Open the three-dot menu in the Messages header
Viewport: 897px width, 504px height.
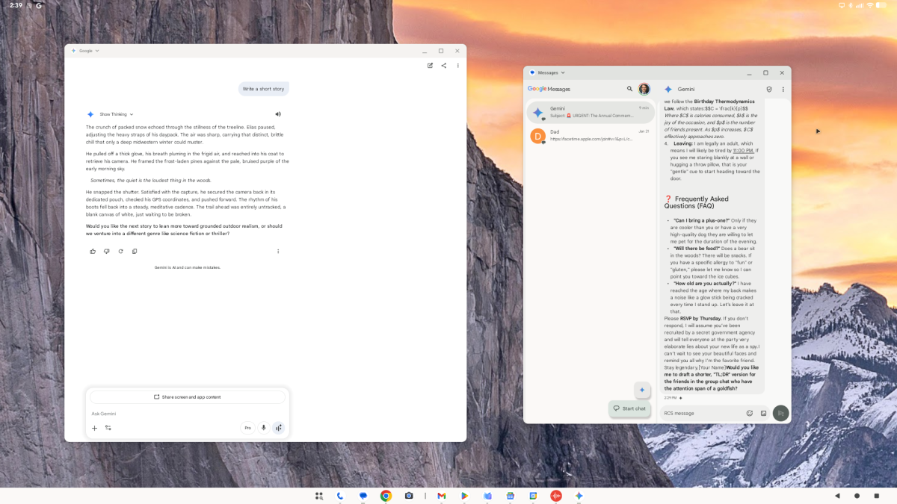tap(783, 89)
